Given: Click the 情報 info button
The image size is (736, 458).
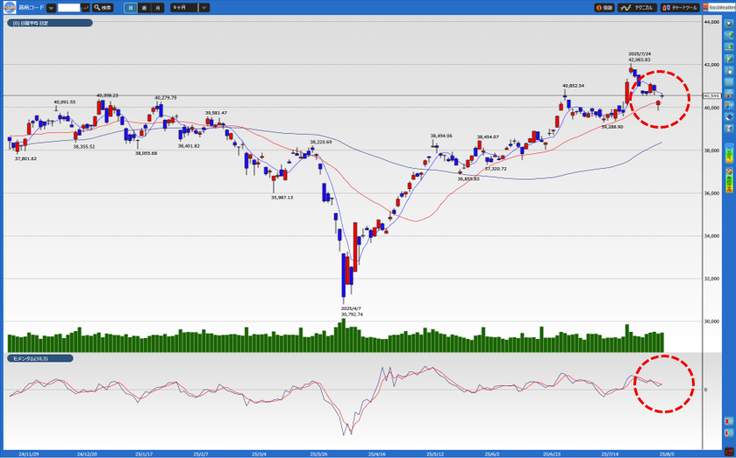Looking at the screenshot, I should 604,8.
